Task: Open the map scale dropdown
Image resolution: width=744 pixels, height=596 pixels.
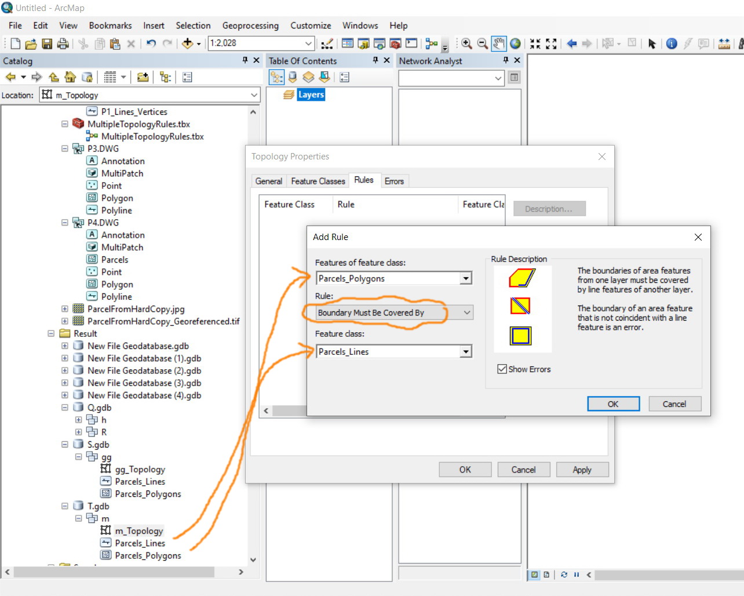Action: 308,43
